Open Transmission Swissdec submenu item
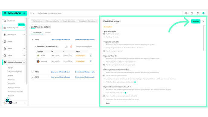208x117 pixels. (15, 92)
